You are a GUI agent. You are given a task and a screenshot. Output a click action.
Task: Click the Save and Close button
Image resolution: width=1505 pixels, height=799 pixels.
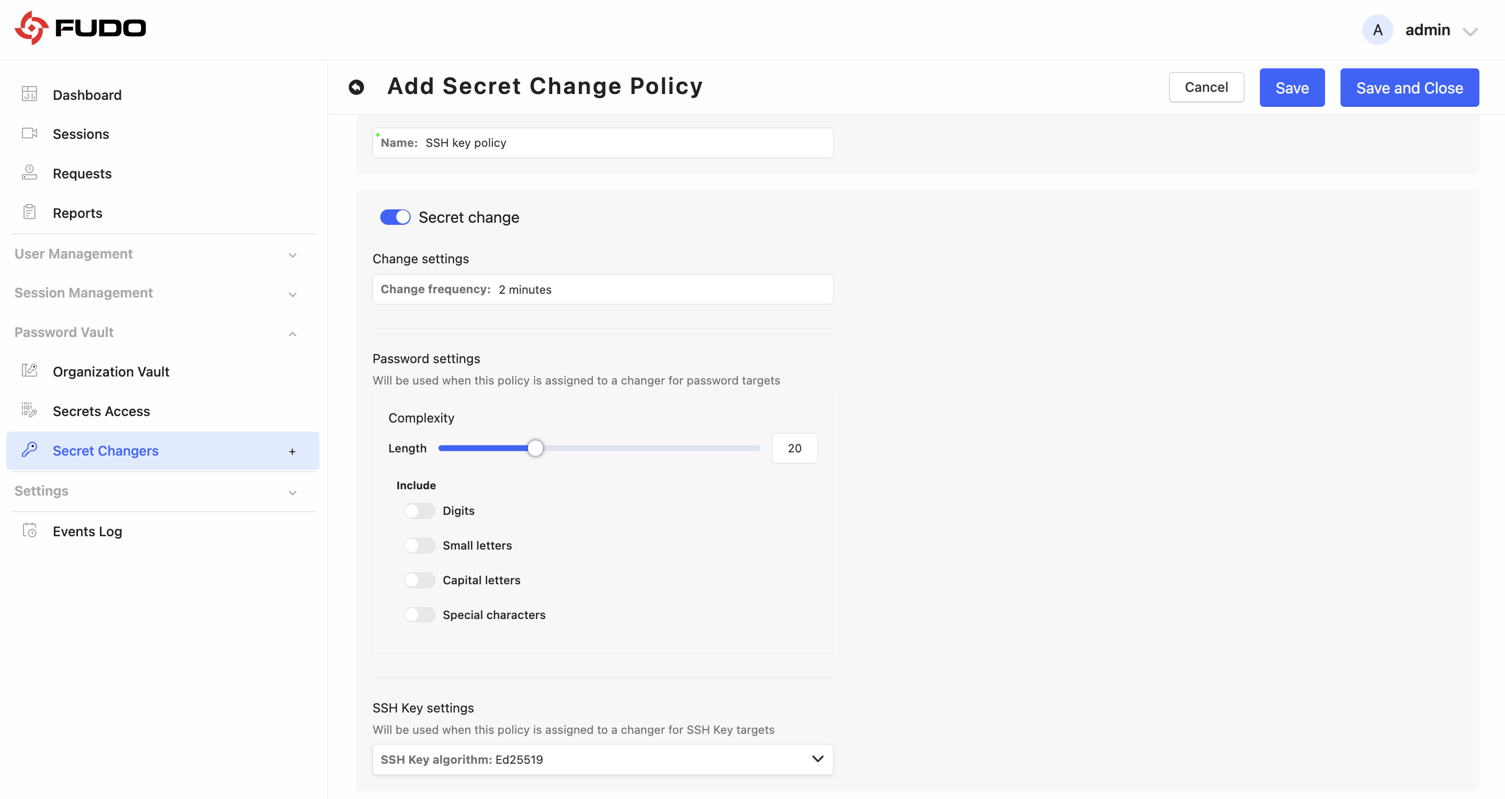point(1409,88)
